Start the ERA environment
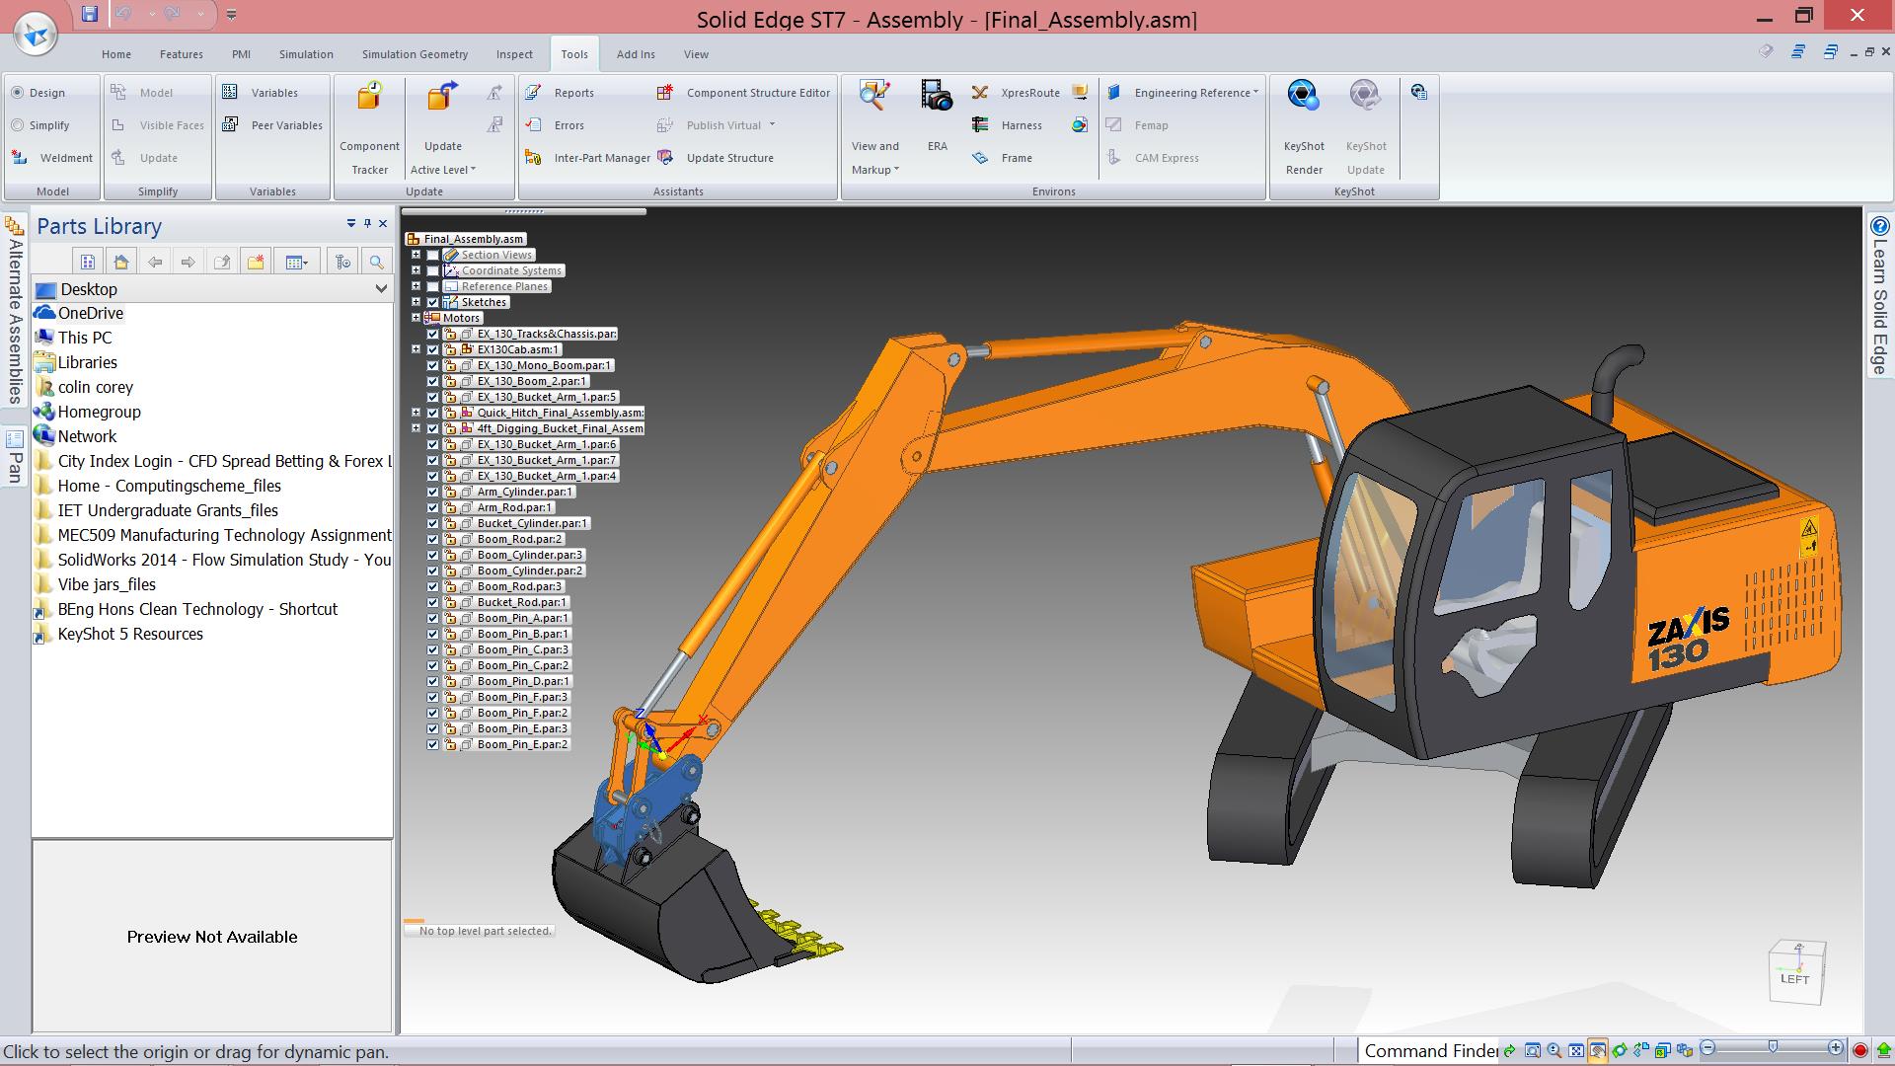The width and height of the screenshot is (1895, 1066). tap(937, 118)
